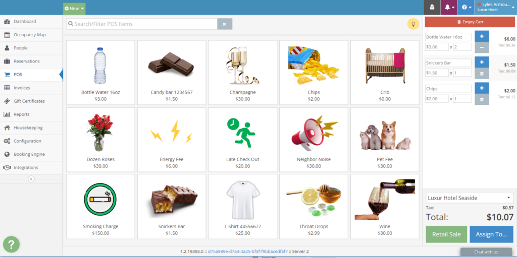Viewport: 517px width, 258px height.
Task: Add Bottle Water 16oz item tile
Action: pos(100,72)
